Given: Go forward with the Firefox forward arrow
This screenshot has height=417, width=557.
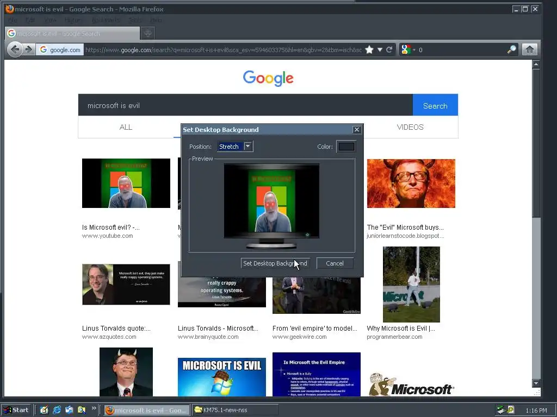Looking at the screenshot, I should click(x=29, y=49).
